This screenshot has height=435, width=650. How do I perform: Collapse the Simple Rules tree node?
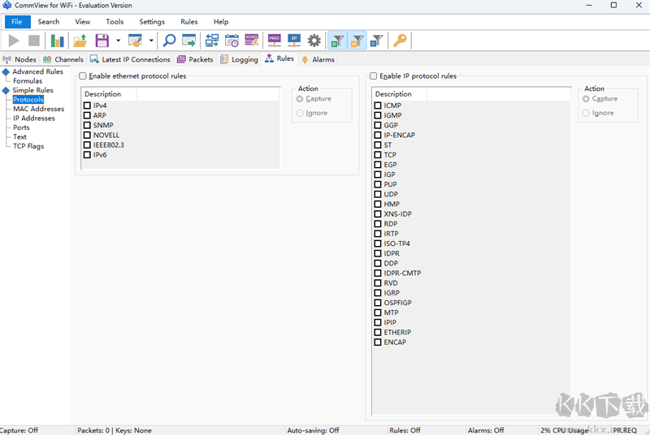click(x=6, y=90)
